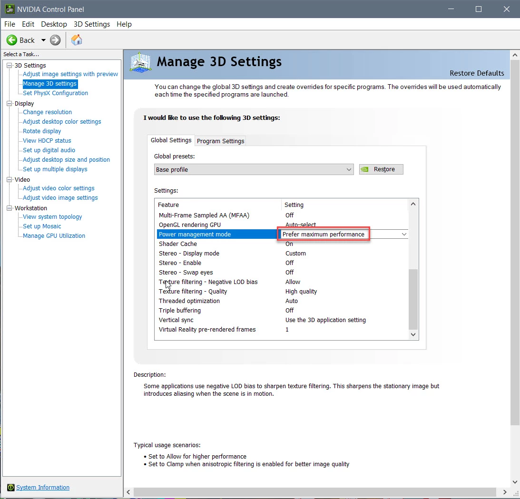This screenshot has height=499, width=520.
Task: Open the Global presets Base profile dropdown
Action: pos(254,169)
